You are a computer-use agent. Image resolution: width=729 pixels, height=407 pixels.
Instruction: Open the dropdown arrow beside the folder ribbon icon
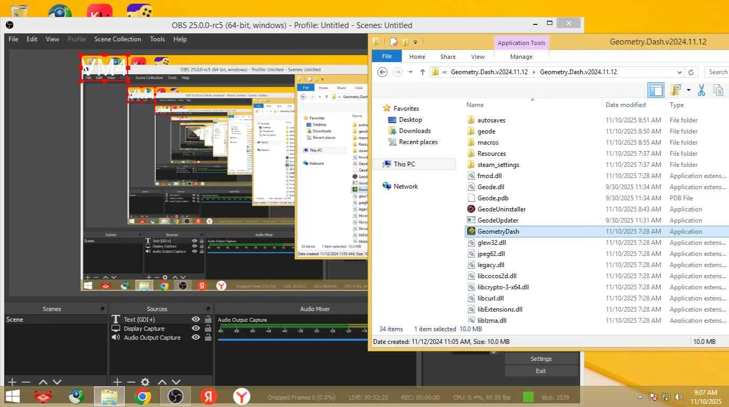689,90
